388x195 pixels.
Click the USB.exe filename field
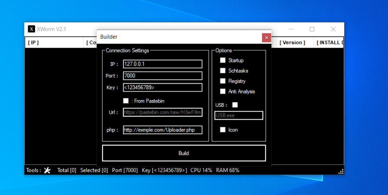tap(239, 115)
